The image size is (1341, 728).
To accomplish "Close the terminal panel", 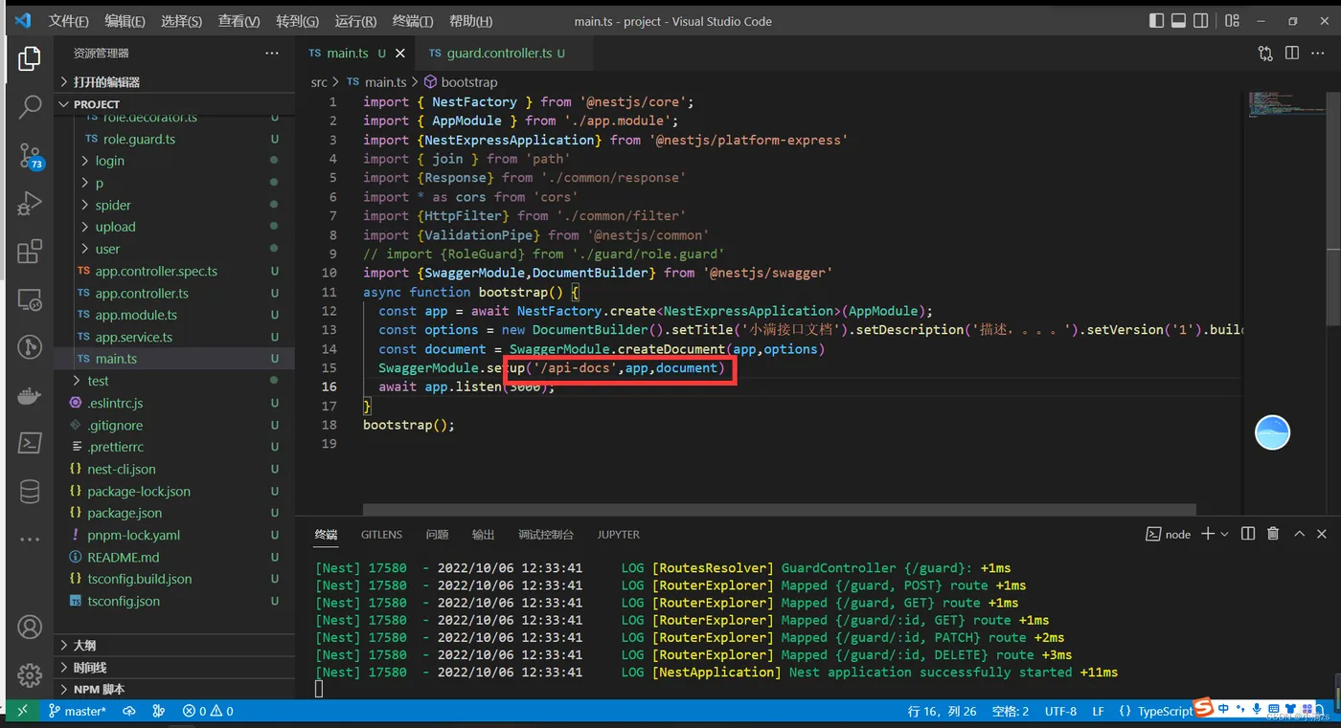I will [1322, 534].
